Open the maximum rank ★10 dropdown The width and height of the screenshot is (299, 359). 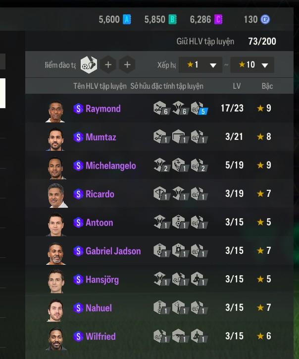252,65
